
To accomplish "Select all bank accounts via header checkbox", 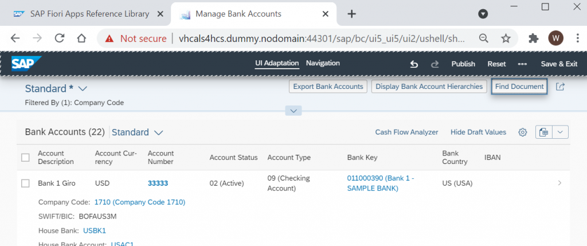I will 25,158.
